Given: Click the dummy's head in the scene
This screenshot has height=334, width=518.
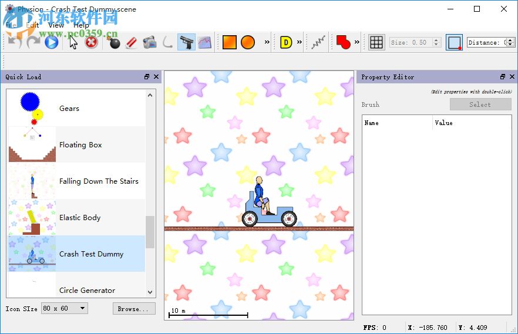Looking at the screenshot, I should (x=260, y=181).
